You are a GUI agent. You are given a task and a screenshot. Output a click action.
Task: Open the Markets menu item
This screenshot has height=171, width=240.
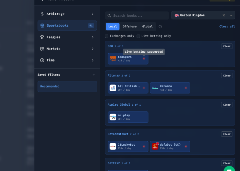[x=67, y=49]
